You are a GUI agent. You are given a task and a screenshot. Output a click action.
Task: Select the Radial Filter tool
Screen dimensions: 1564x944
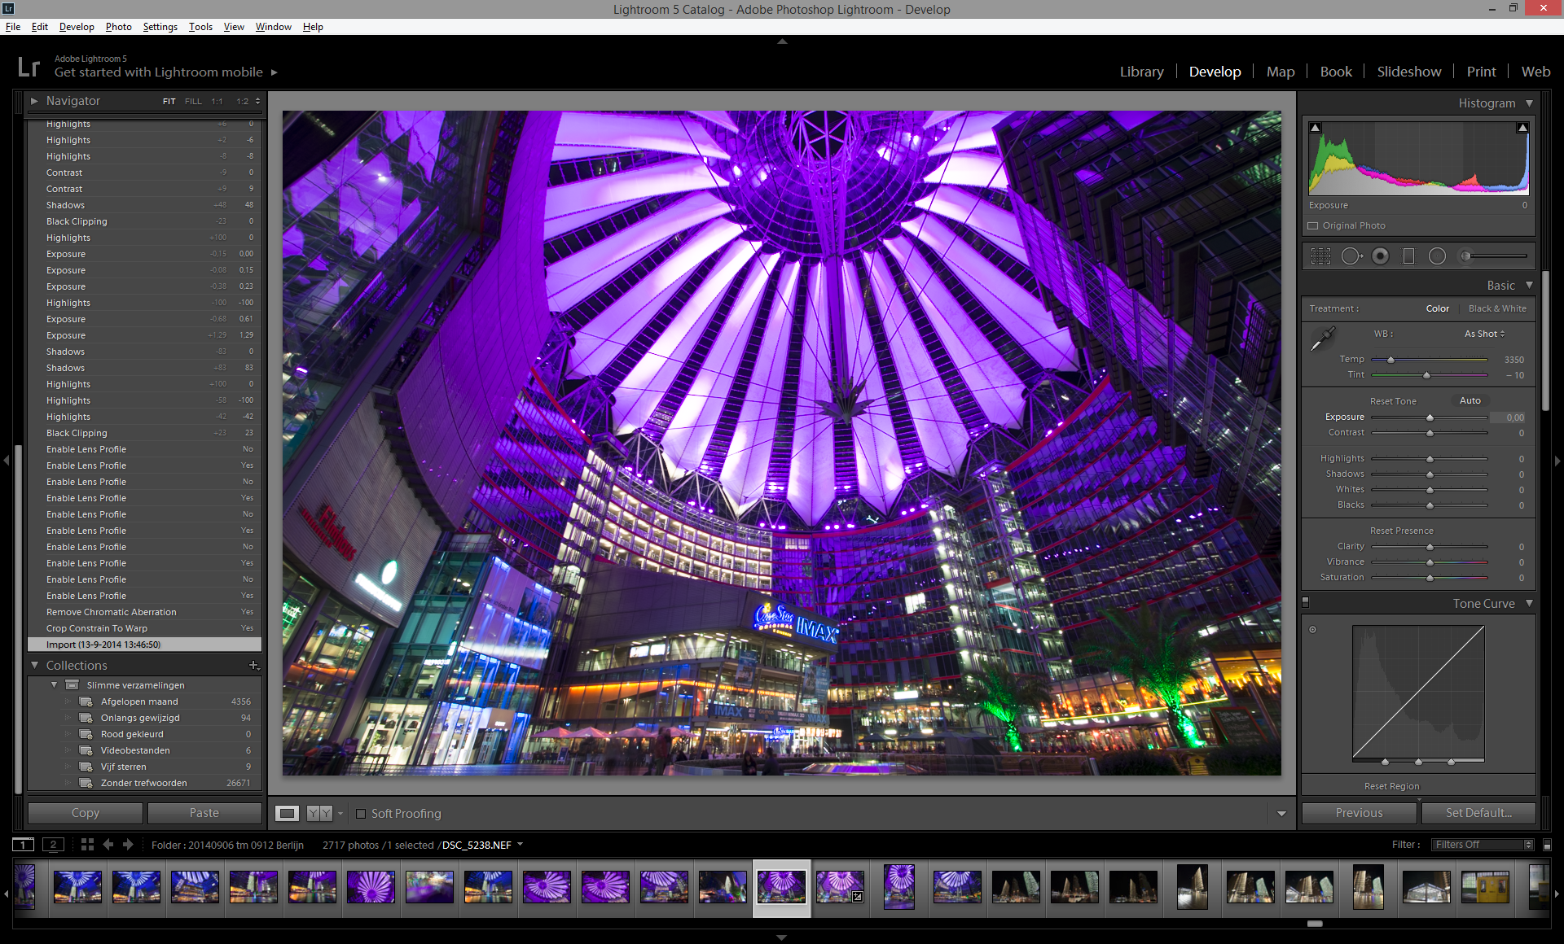pos(1437,256)
